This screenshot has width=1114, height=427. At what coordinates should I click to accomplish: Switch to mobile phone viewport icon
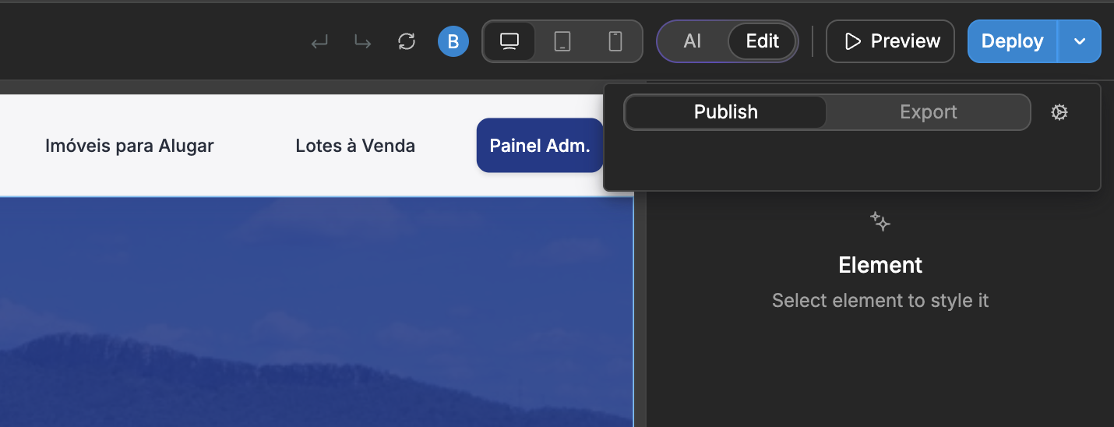615,41
